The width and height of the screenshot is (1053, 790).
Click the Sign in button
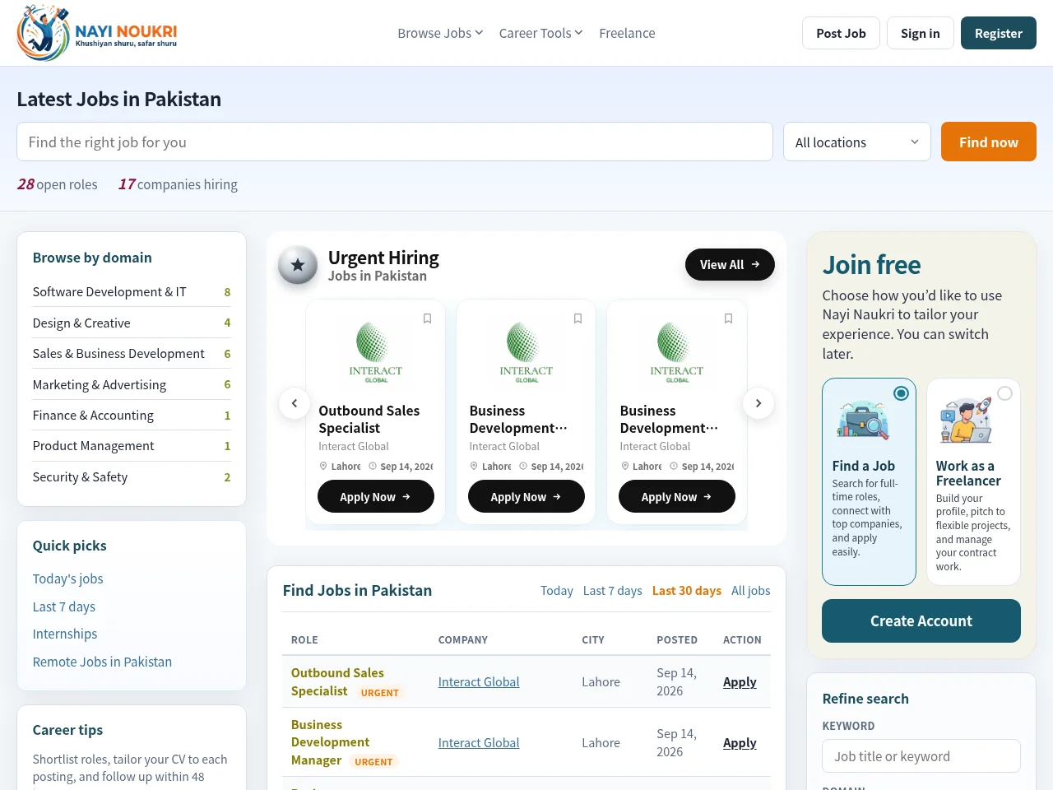pos(921,33)
